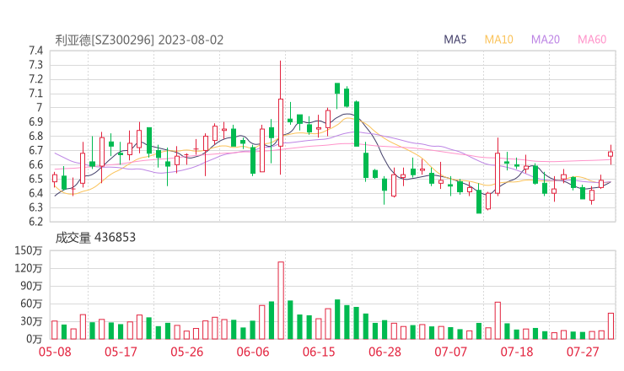Image resolution: width=624 pixels, height=371 pixels.
Task: Click the MA5 legend label
Action: tap(455, 40)
